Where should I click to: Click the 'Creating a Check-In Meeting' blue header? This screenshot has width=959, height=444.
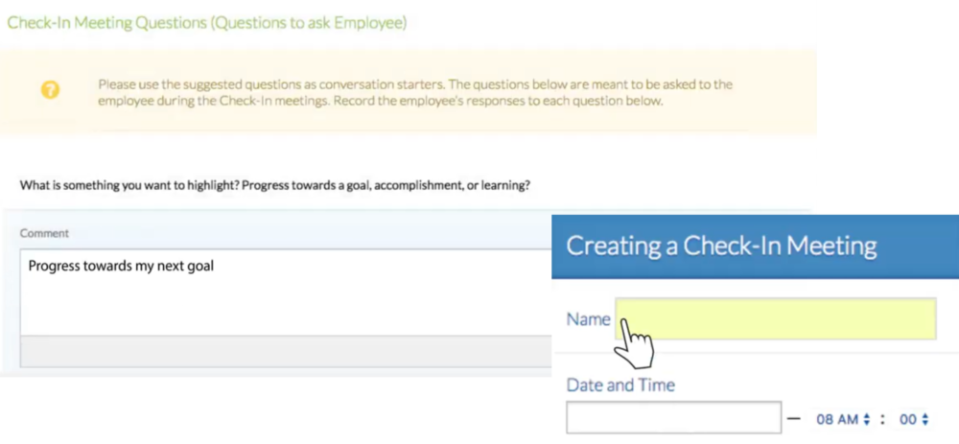pyautogui.click(x=755, y=246)
